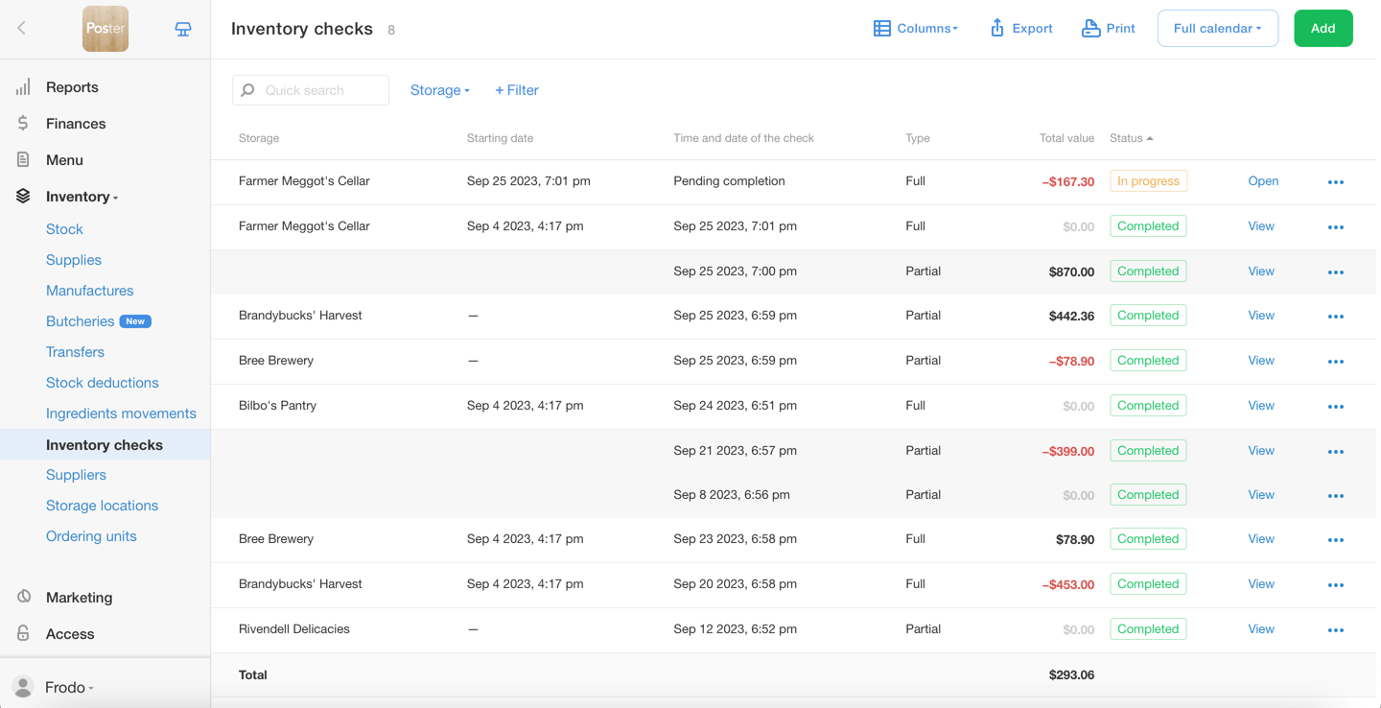Open more options for -$453.00 row
This screenshot has height=708, width=1381.
tap(1336, 585)
